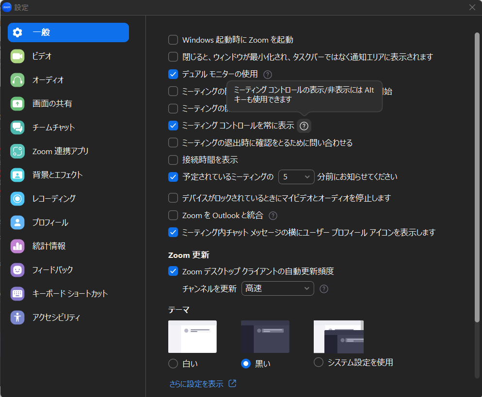The height and width of the screenshot is (397, 482).
Task: Open the アクセシビリティ settings section
Action: [56, 318]
